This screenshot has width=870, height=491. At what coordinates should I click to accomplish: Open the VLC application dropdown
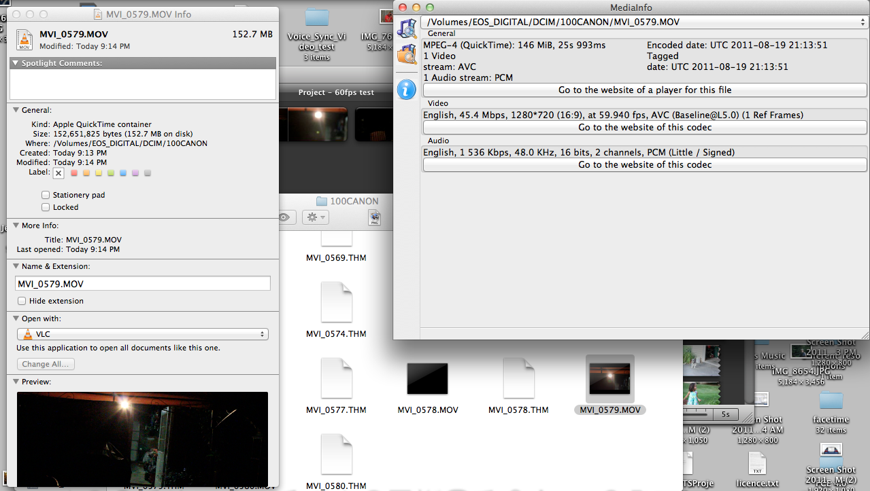click(x=142, y=334)
